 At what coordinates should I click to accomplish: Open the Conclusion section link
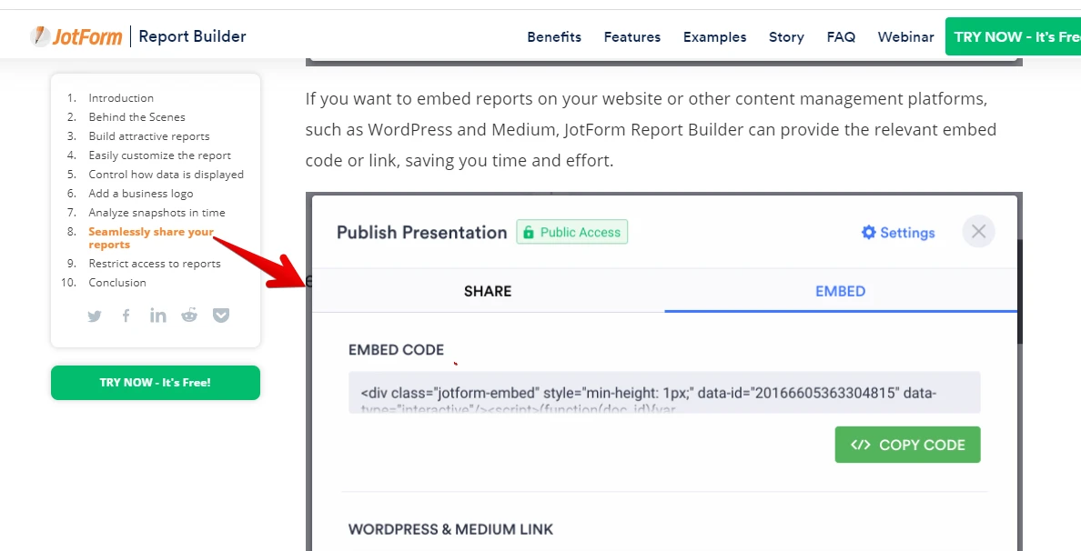tap(116, 282)
